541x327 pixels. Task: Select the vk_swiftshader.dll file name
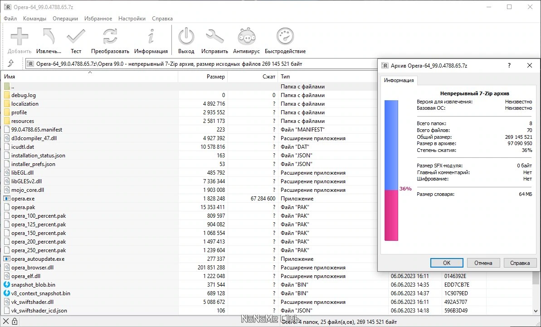[x=33, y=302]
